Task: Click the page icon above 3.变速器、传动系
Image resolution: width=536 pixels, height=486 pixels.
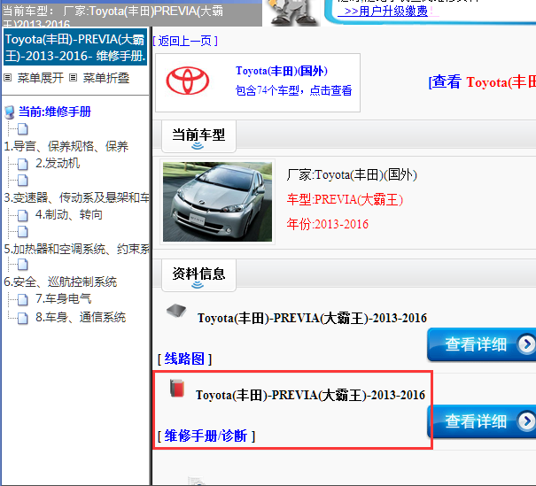Action: click(x=22, y=181)
